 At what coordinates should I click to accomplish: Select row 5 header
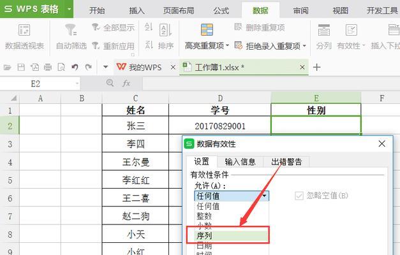click(10, 180)
